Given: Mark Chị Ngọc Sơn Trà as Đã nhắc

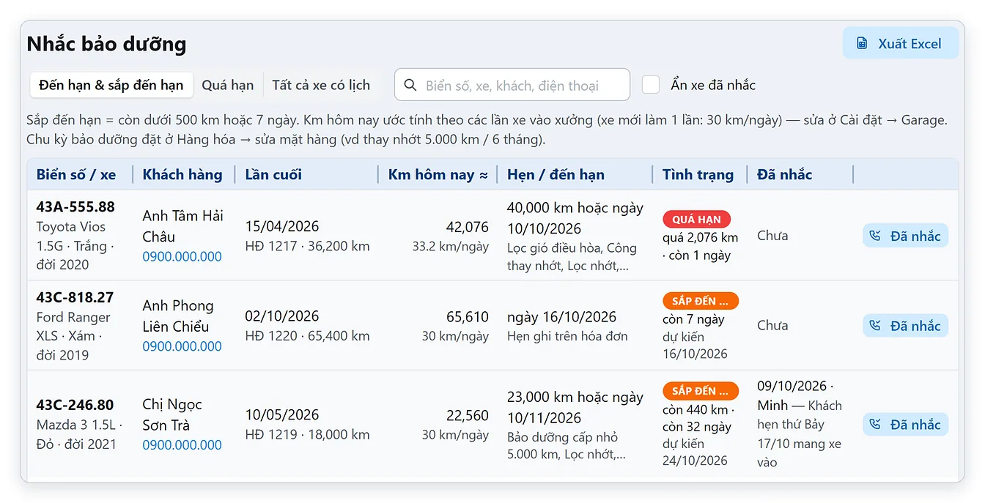Looking at the screenshot, I should (x=905, y=425).
